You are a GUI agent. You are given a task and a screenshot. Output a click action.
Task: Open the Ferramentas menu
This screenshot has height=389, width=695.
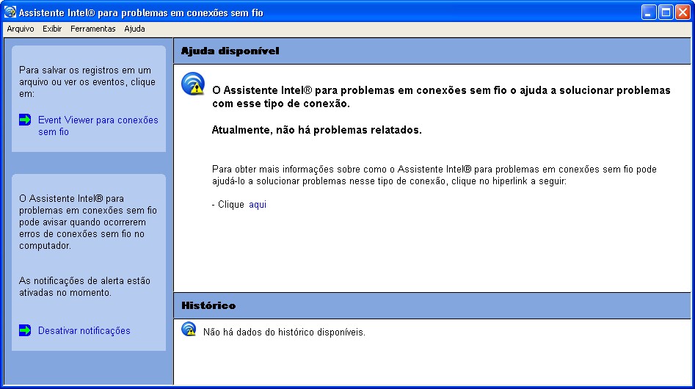click(x=92, y=29)
